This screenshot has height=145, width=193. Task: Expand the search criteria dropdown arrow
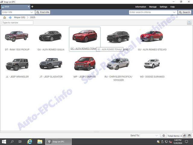point(174,12)
